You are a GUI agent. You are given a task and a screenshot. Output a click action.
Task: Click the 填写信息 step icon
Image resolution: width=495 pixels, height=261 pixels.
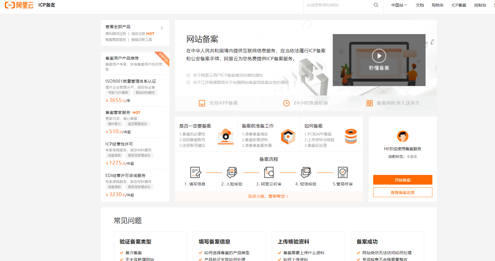(x=195, y=172)
